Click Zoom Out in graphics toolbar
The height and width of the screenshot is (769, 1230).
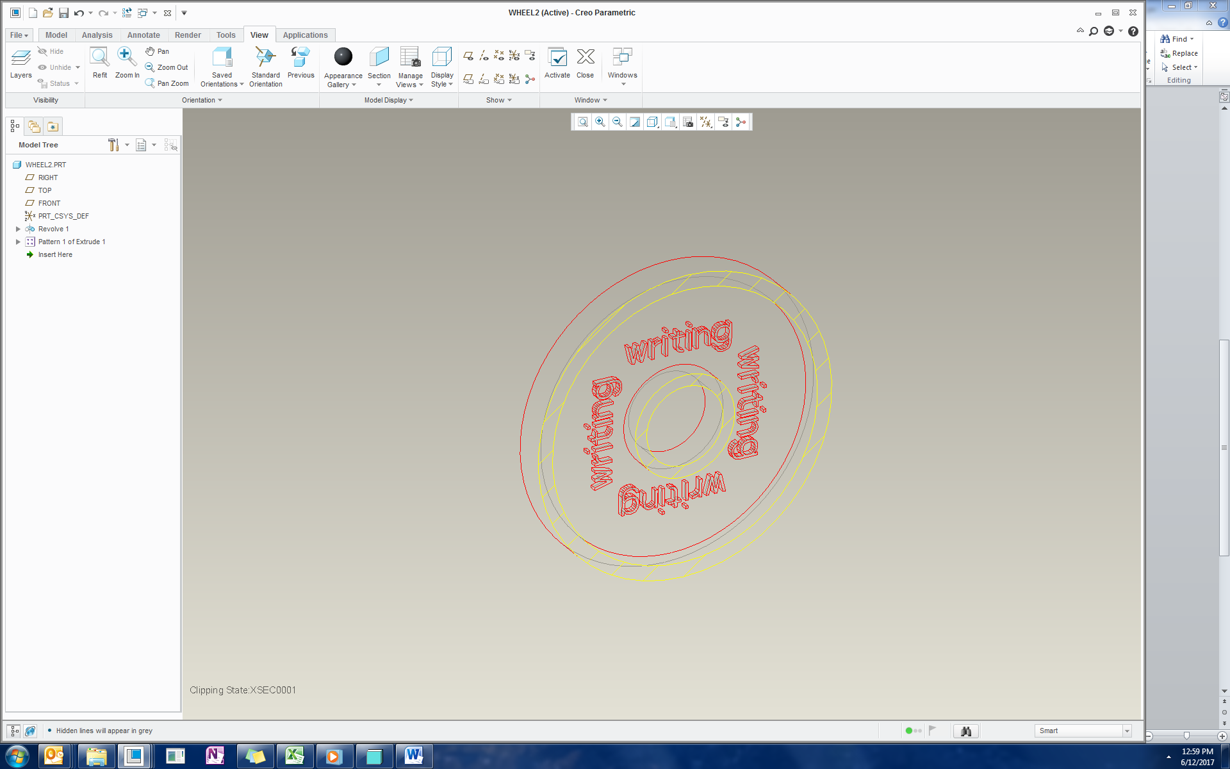tap(617, 122)
